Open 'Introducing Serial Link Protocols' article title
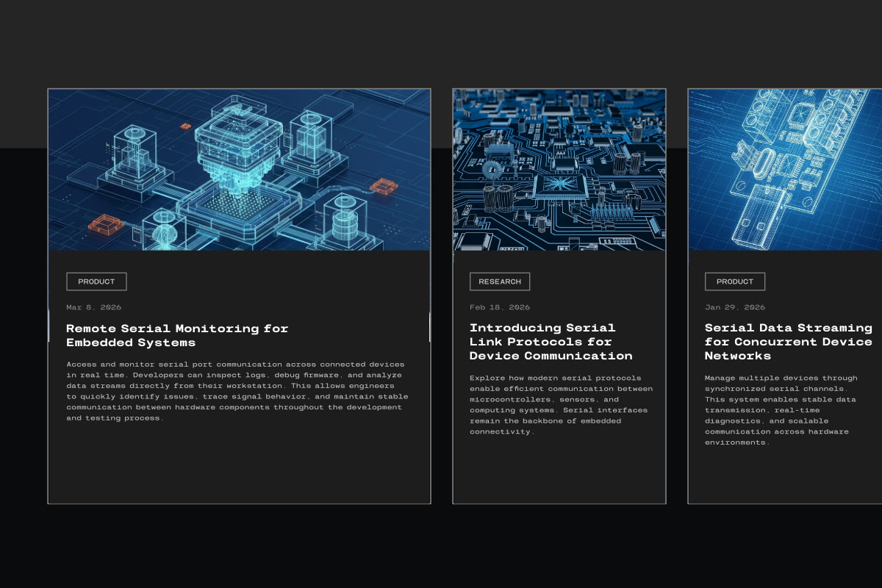Screen dimensions: 882x588 click(x=551, y=342)
